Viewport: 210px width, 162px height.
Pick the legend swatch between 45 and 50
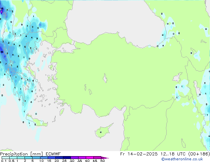coord(97,158)
